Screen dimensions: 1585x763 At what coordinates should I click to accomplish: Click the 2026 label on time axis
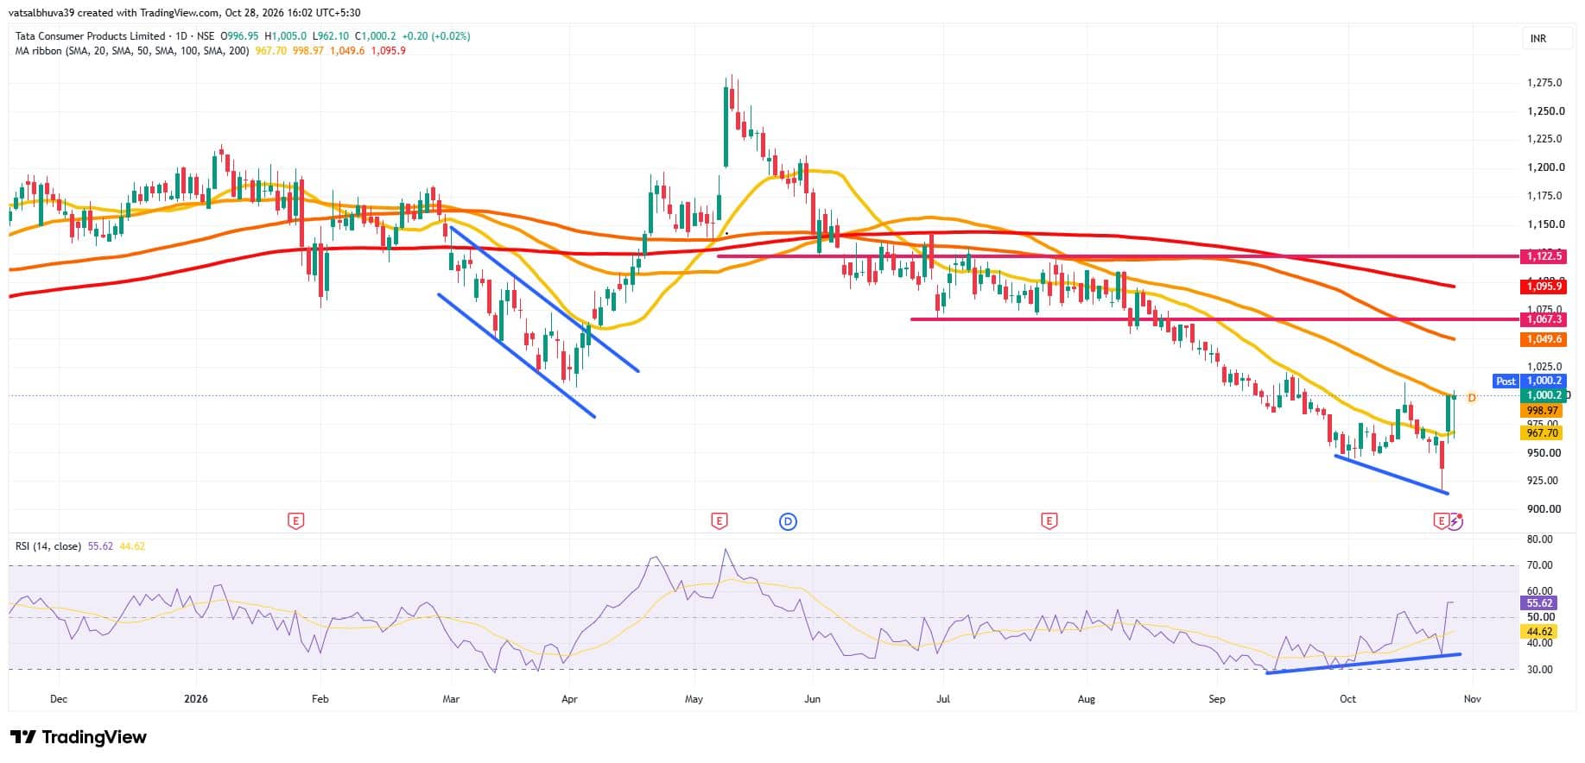pyautogui.click(x=197, y=699)
